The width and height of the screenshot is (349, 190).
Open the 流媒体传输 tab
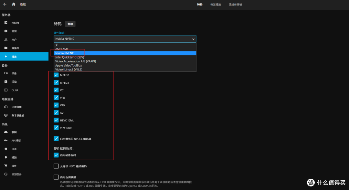(x=235, y=5)
